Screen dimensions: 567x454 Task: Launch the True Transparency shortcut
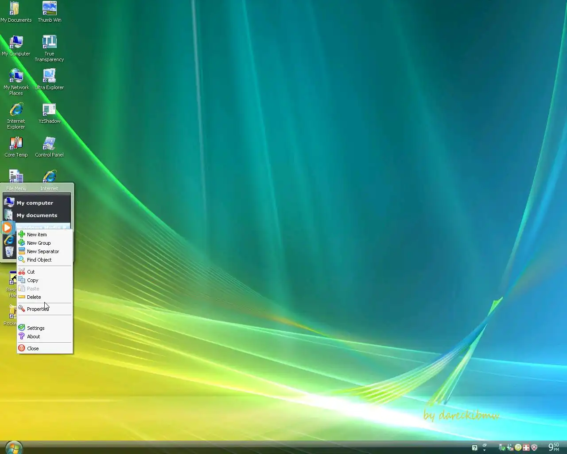pos(49,48)
